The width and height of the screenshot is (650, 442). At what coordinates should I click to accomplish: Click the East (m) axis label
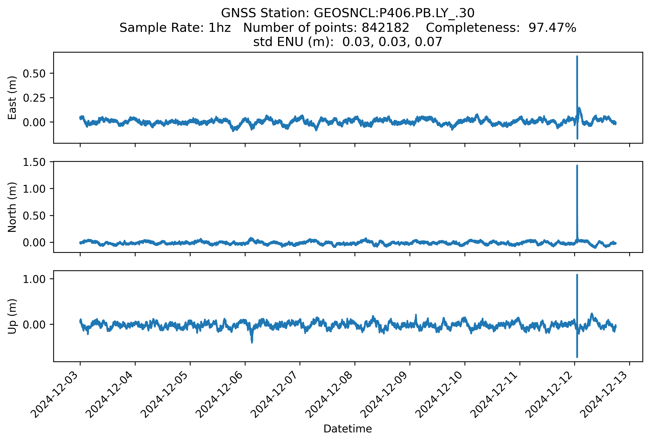click(x=12, y=98)
